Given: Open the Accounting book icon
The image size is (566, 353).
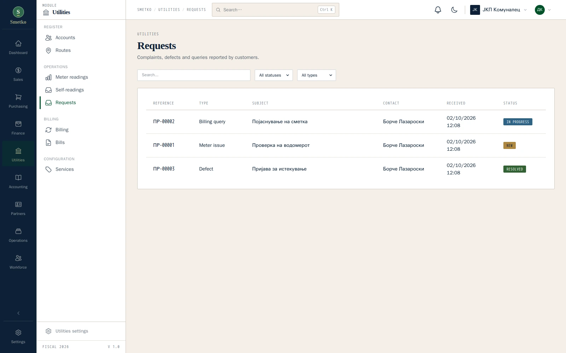Looking at the screenshot, I should pos(18,178).
